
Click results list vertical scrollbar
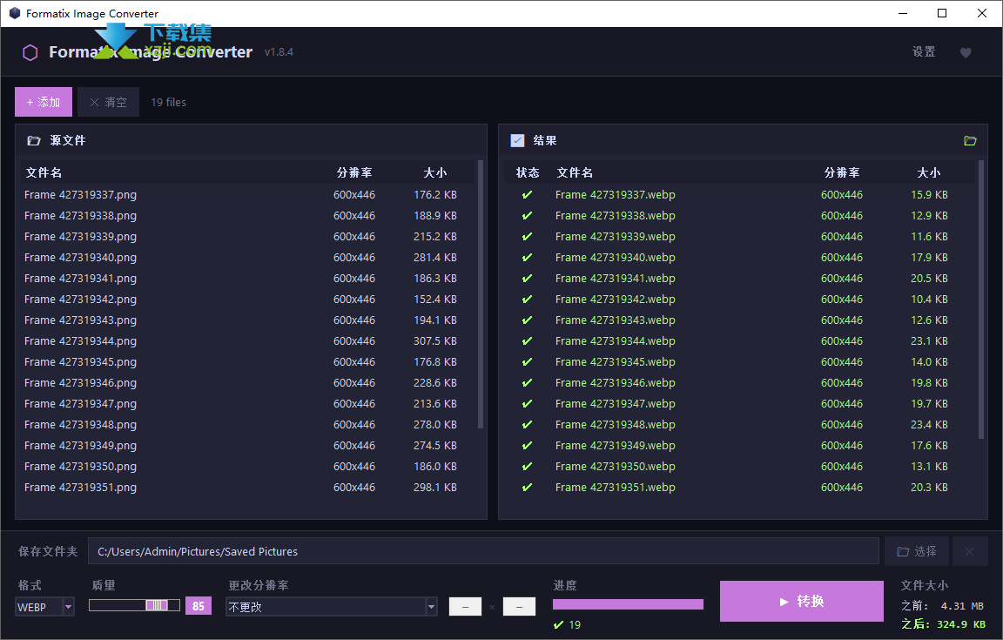[x=981, y=300]
